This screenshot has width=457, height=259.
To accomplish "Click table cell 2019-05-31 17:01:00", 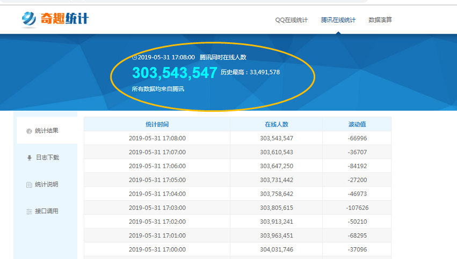I will pyautogui.click(x=157, y=236).
